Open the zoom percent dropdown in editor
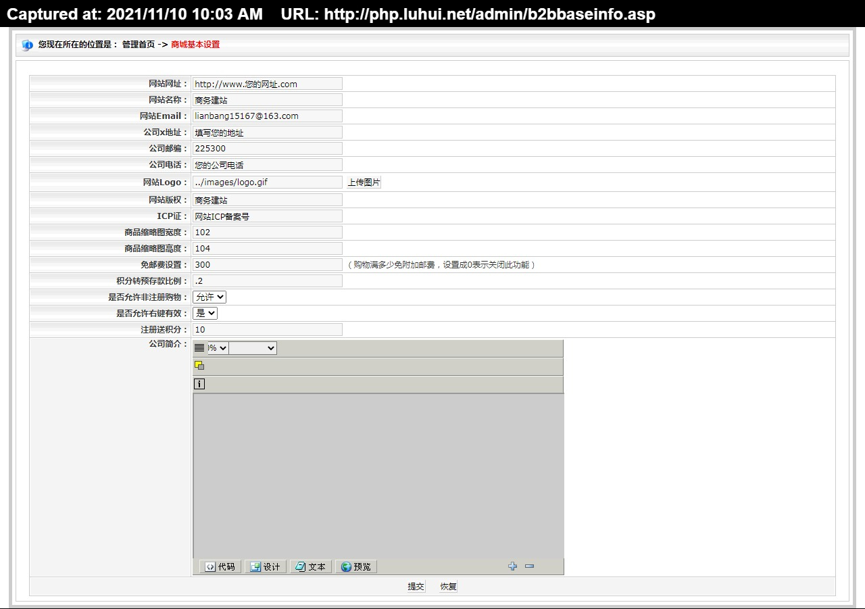 tap(218, 347)
